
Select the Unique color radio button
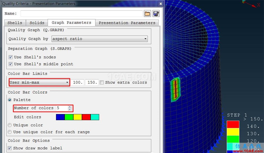[10, 125]
